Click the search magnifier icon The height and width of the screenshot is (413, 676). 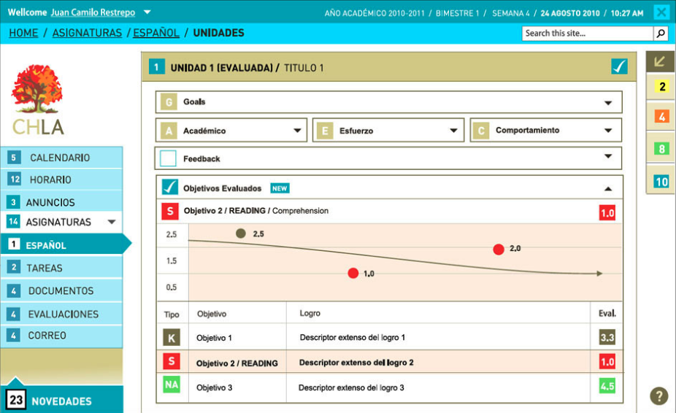click(x=660, y=34)
